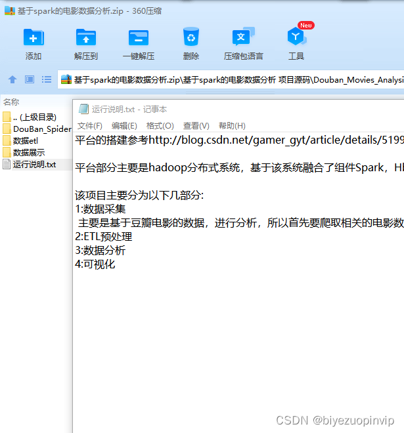This screenshot has height=433, width=404.
Task: Click the 一键解压 one-click extract icon
Action: tap(139, 38)
